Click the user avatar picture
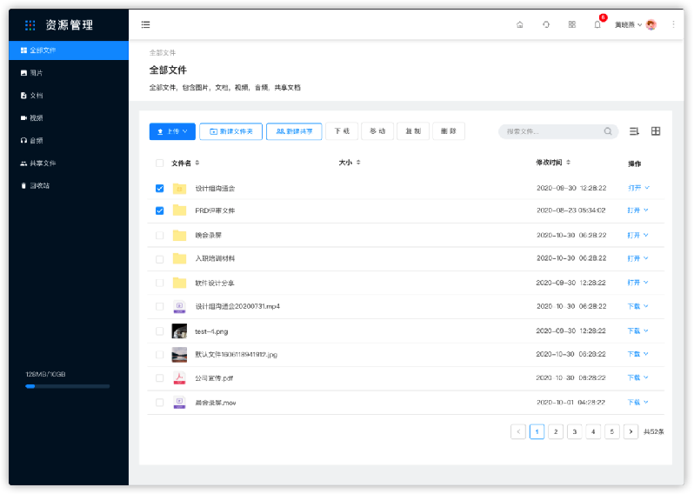Image resolution: width=694 pixels, height=494 pixels. click(651, 25)
